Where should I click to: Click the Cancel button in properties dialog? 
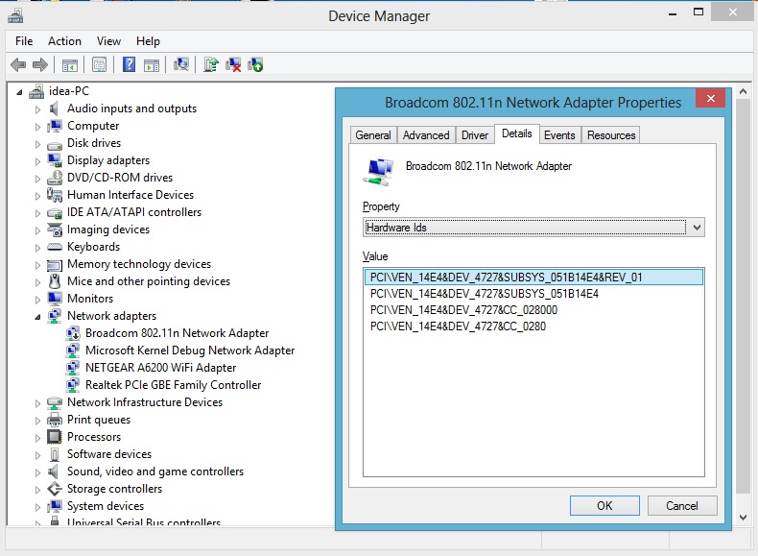click(x=682, y=506)
